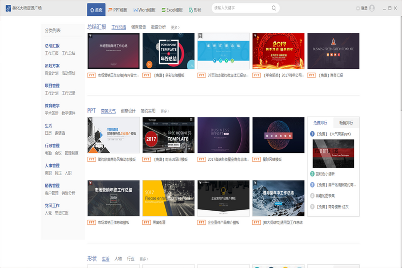Screen dimensions: 402x268
Task: Open the dropdown menu icon left of 登录
Action: click(x=358, y=8)
